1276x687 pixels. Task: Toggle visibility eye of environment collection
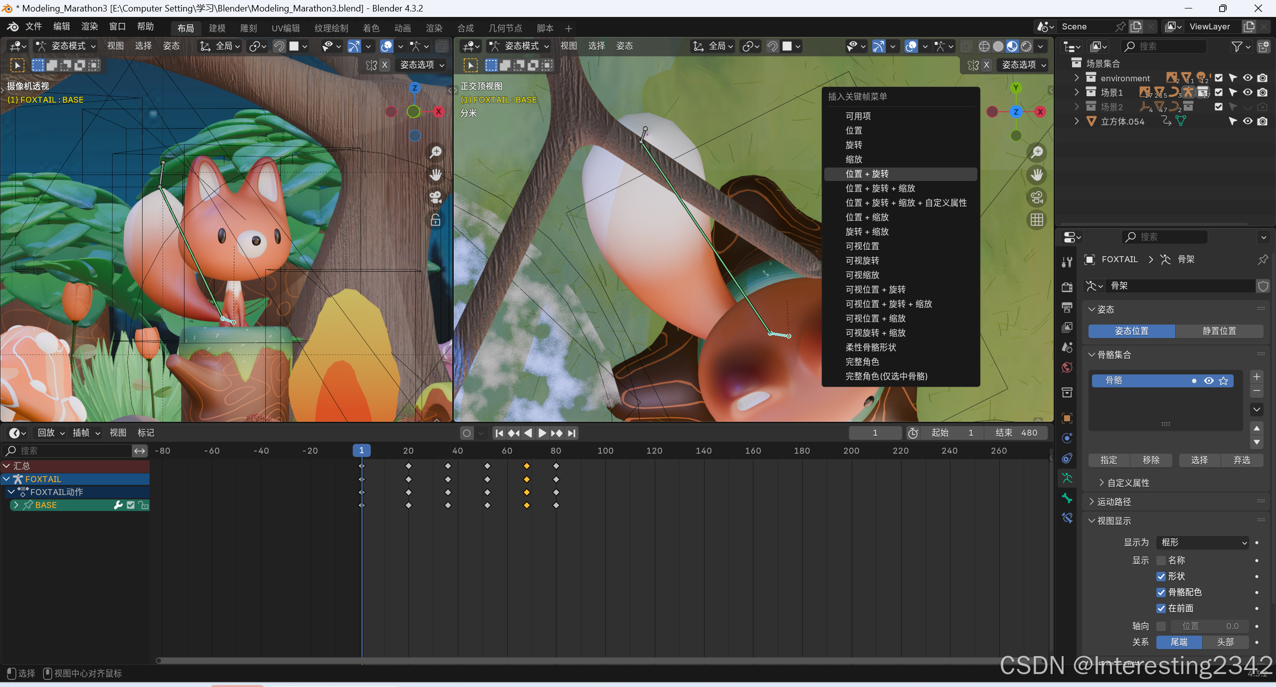tap(1248, 78)
